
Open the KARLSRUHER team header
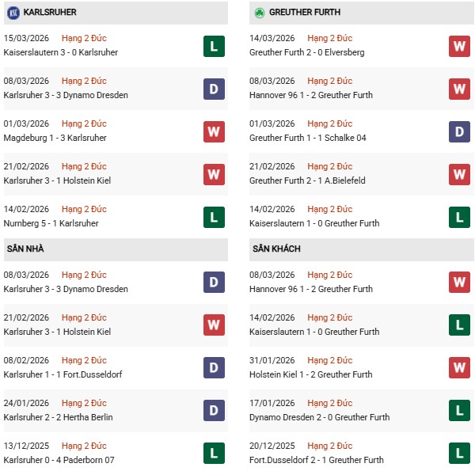[51, 13]
